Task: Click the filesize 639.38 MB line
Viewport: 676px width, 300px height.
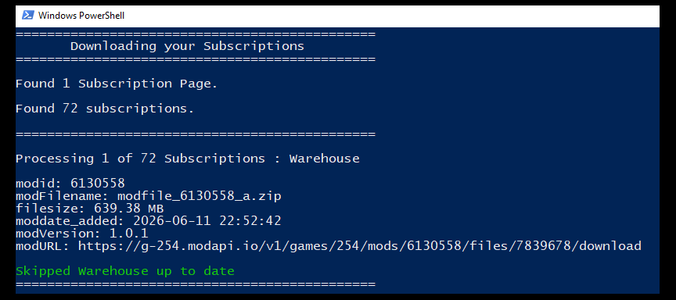Action: click(x=90, y=209)
